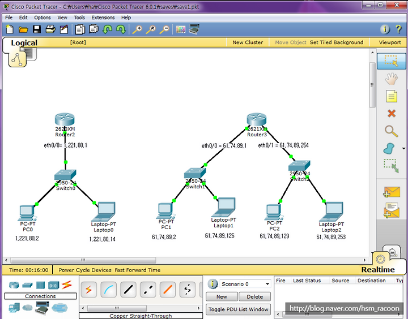Click the Print toolbar icon
The height and width of the screenshot is (319, 408).
pyautogui.click(x=50, y=29)
